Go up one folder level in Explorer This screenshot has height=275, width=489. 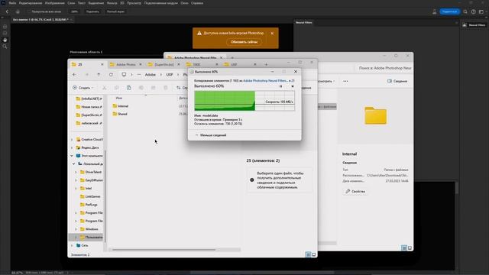click(x=99, y=75)
